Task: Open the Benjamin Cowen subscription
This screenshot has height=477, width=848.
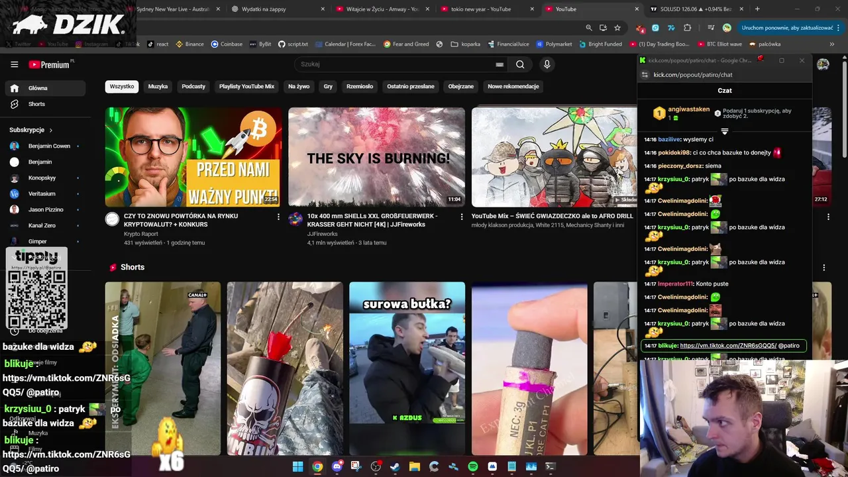Action: (45, 146)
